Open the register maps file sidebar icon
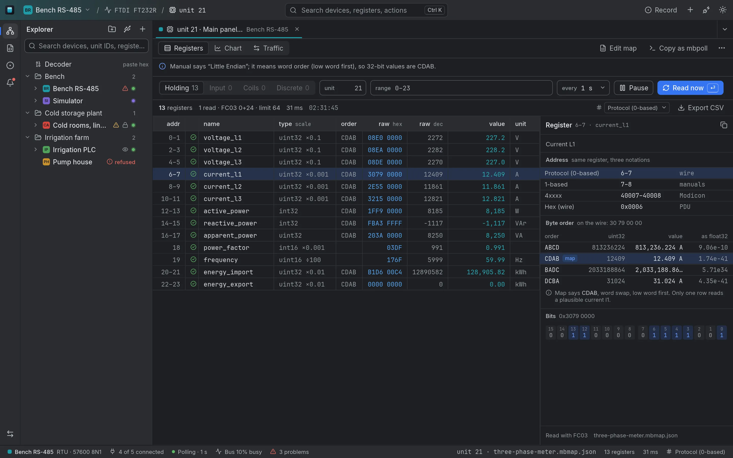 tap(10, 48)
